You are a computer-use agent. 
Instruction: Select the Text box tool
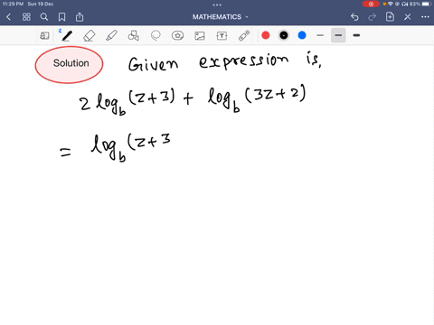coord(222,36)
